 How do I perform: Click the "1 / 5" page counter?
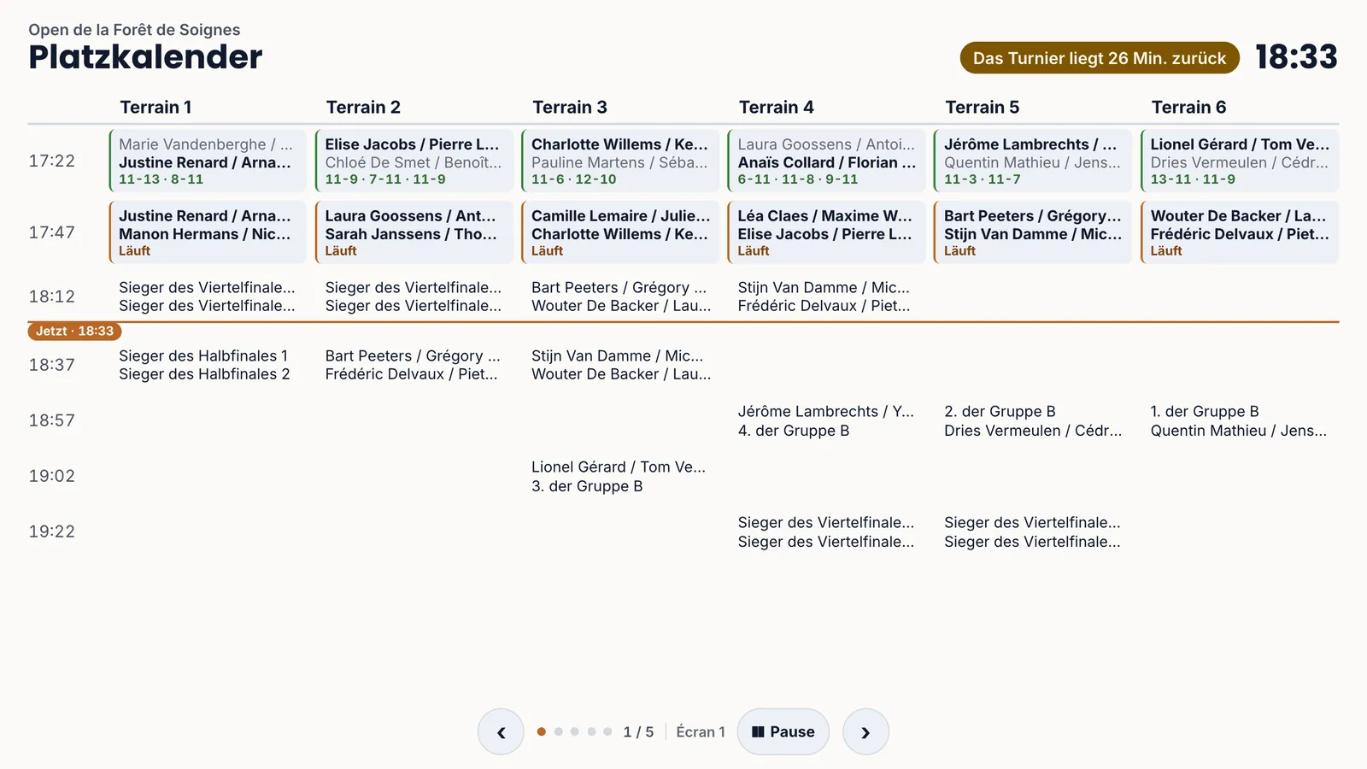point(638,731)
